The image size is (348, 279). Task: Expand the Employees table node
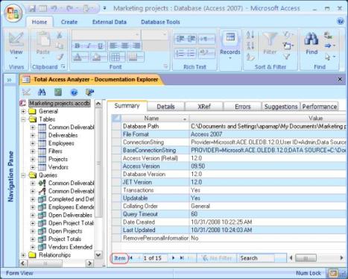click(x=33, y=143)
